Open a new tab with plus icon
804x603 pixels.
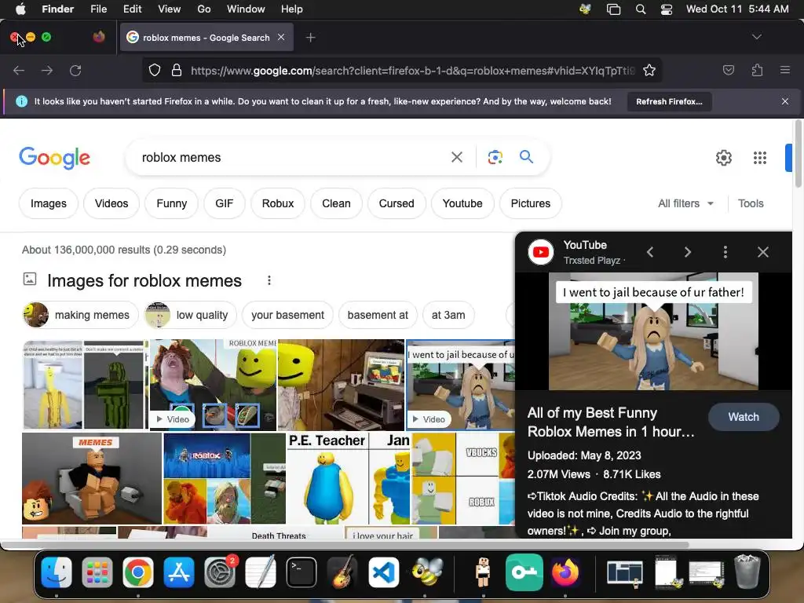(x=310, y=38)
